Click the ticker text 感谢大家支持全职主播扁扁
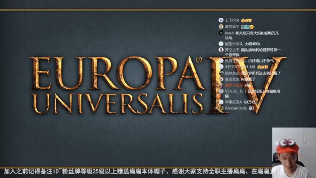Image resolution: width=316 pixels, height=178 pixels. tap(209, 172)
